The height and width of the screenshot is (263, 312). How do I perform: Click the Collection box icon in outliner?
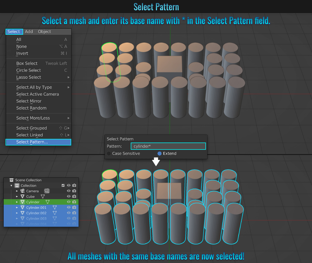coord(17,186)
